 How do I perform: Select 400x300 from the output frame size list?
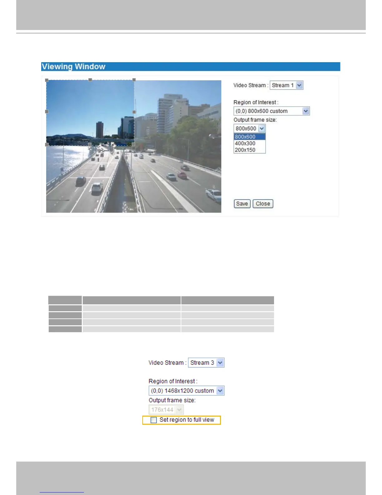(245, 143)
